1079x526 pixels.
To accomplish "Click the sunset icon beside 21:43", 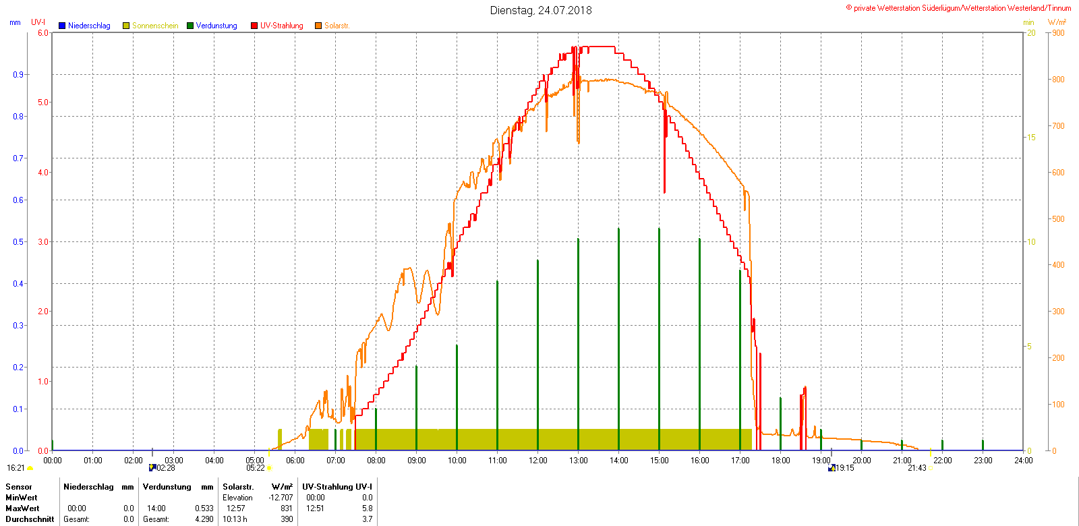I will tap(931, 468).
